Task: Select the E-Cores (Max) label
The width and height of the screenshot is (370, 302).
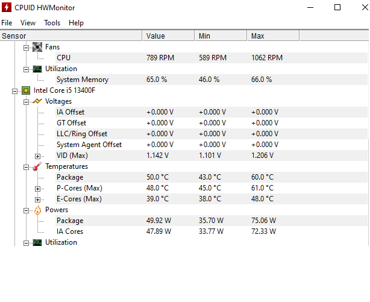Action: point(79,199)
